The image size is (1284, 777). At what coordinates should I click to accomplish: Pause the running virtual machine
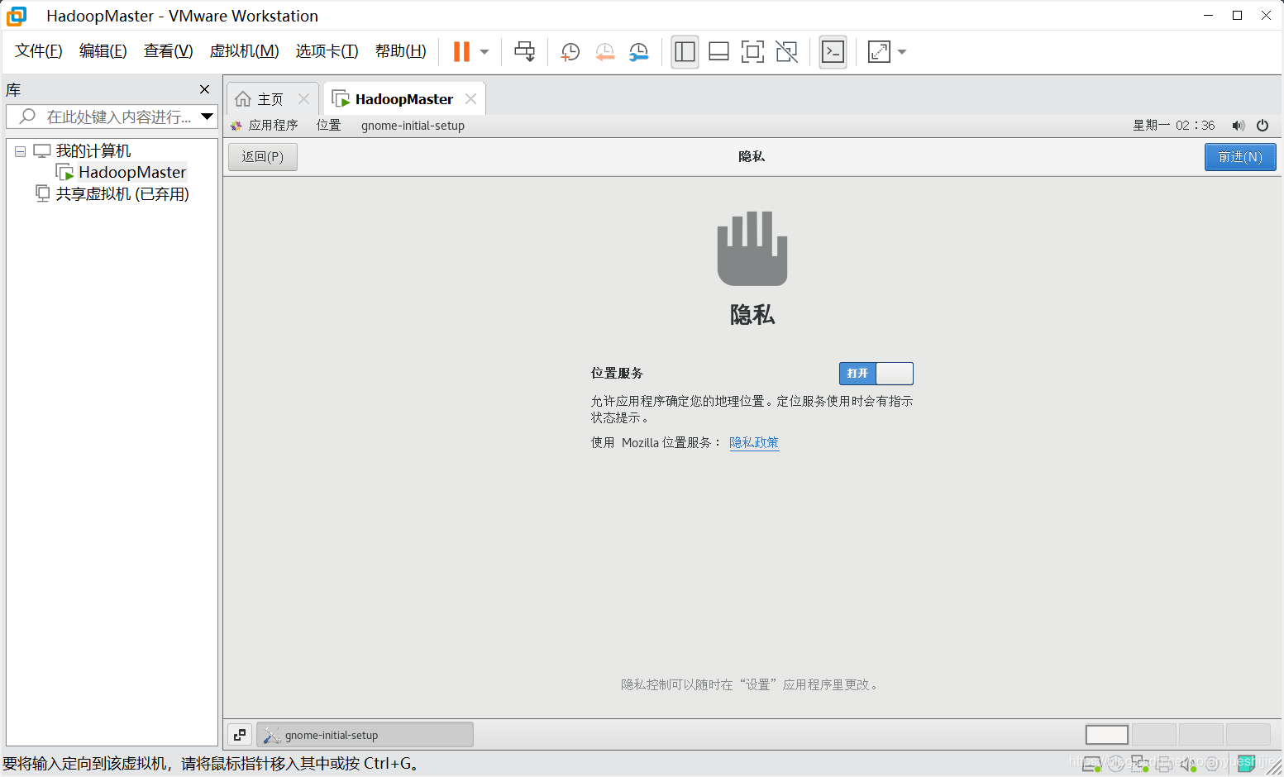click(461, 51)
